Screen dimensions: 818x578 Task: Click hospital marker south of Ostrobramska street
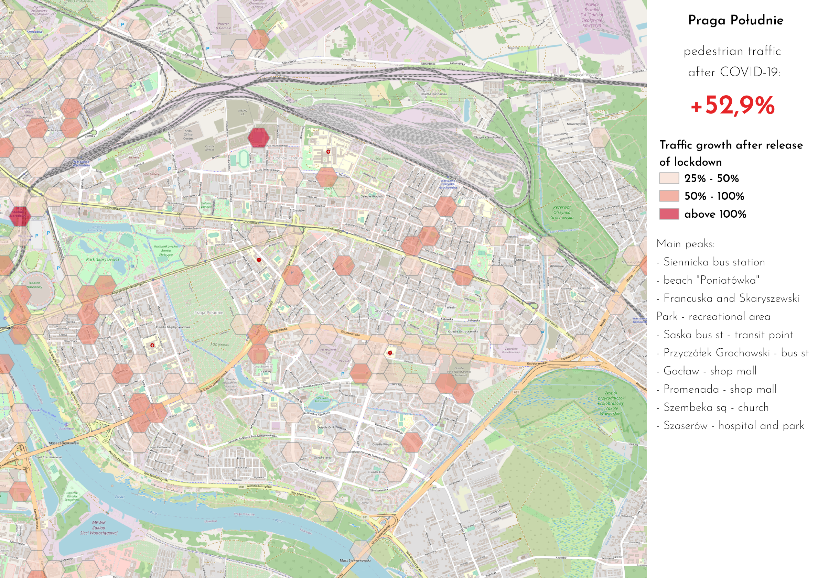coord(390,353)
